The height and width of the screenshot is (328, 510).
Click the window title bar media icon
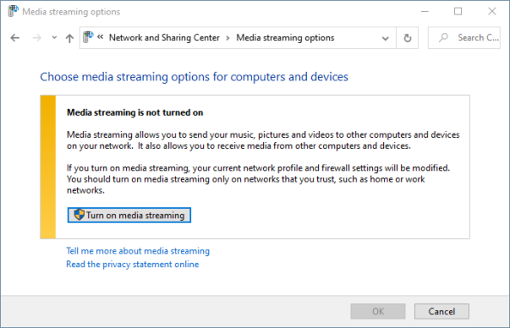coord(13,11)
